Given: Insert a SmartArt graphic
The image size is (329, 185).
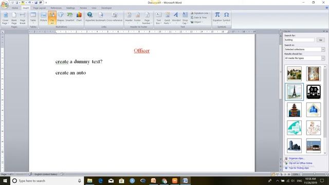Looking at the screenshot, I should click(70, 17).
